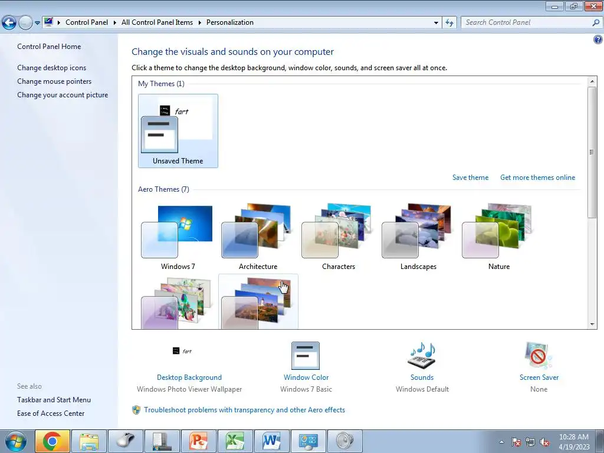The image size is (604, 453).
Task: Refresh the Personalization page
Action: (449, 23)
